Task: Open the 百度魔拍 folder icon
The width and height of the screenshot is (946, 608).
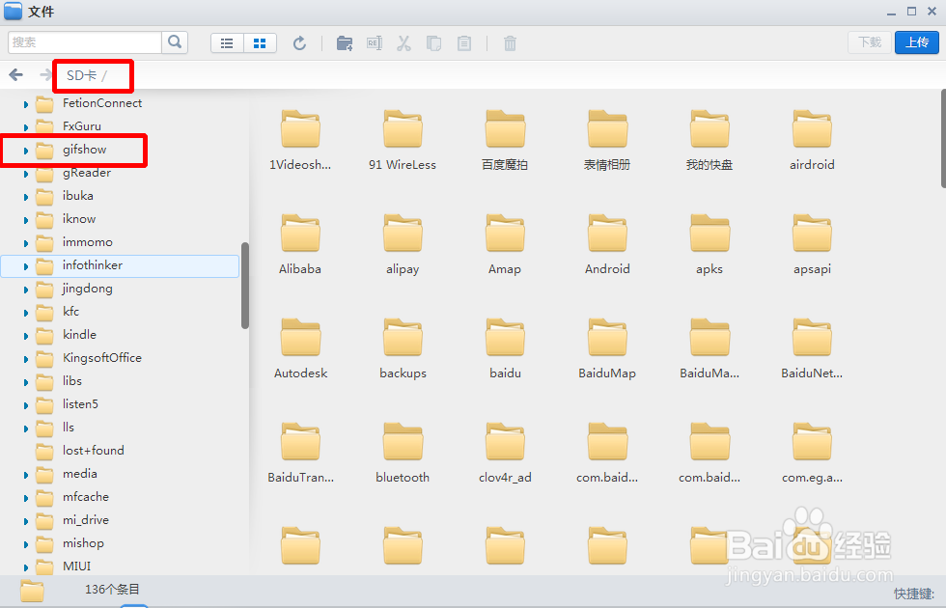Action: (x=505, y=128)
